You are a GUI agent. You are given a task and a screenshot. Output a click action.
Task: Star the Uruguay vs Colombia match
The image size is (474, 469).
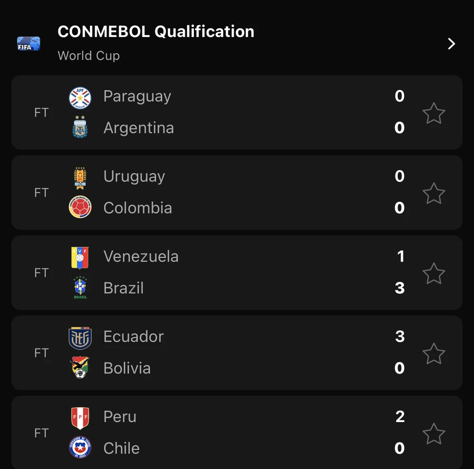434,193
